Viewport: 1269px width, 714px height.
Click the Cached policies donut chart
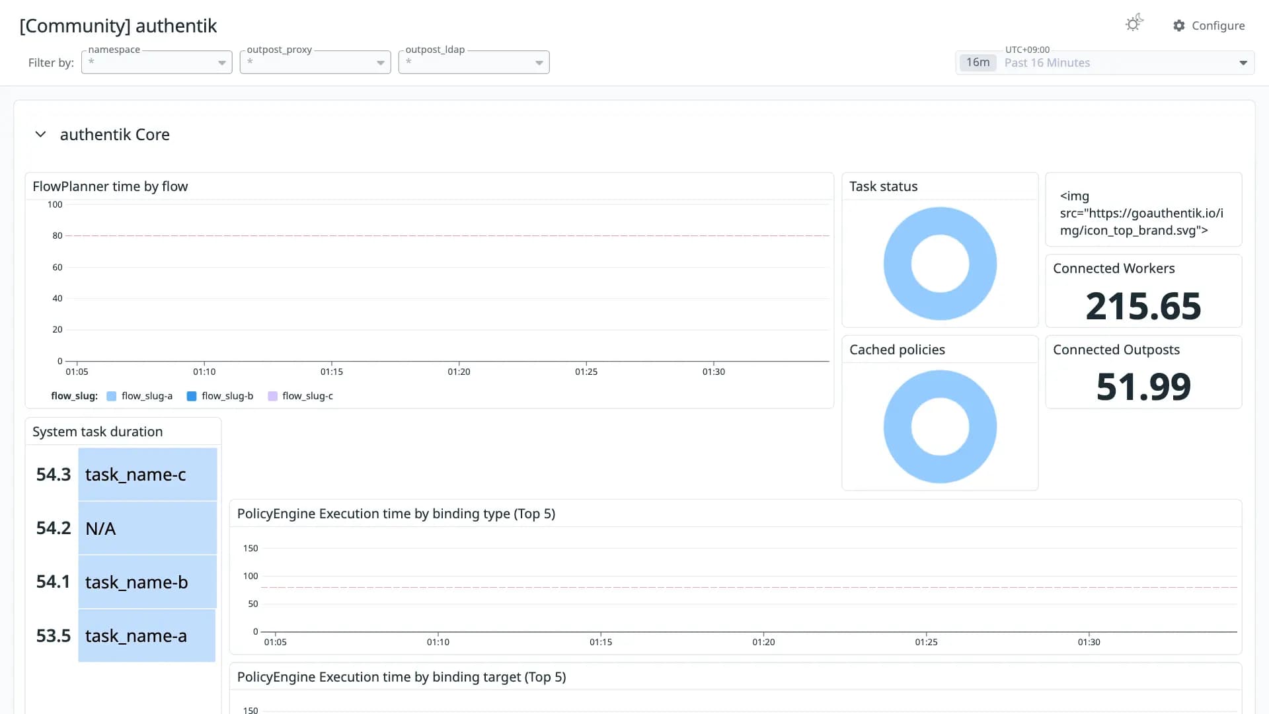940,426
